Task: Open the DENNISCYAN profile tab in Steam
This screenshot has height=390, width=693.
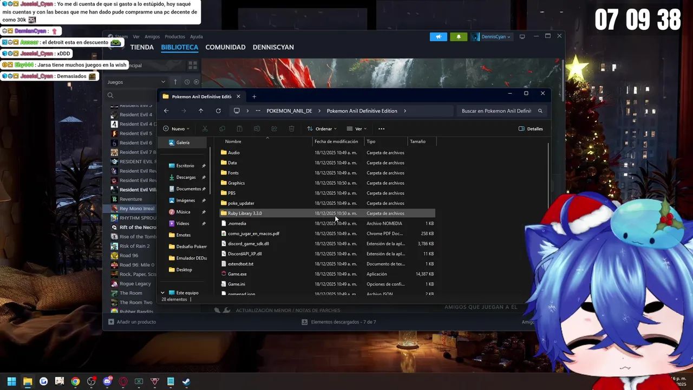Action: tap(273, 47)
